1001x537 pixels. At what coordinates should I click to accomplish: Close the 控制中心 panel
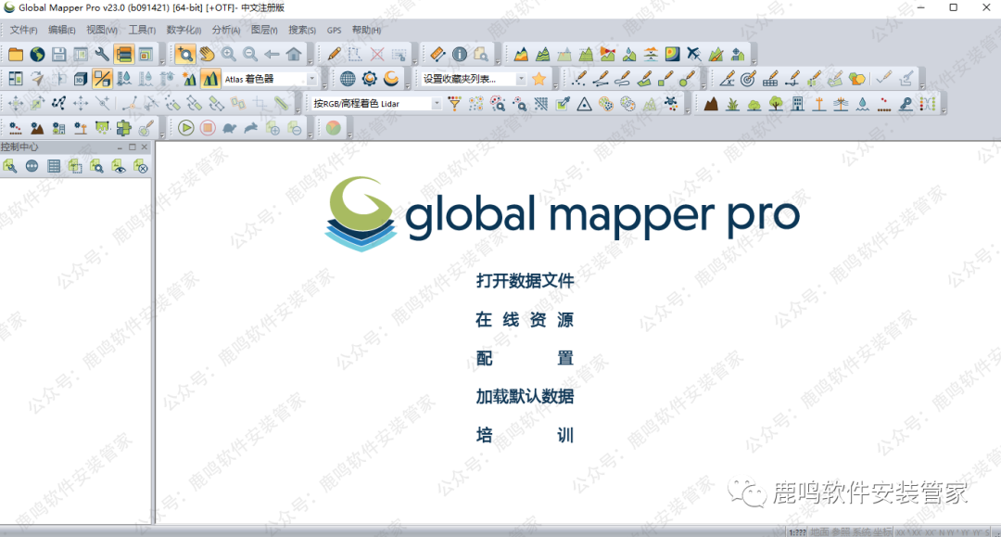click(144, 147)
